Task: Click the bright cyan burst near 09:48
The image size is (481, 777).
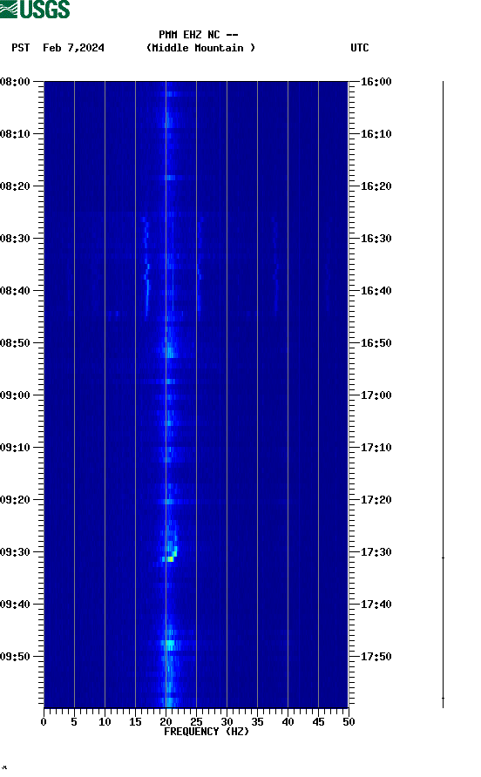Action: [x=170, y=645]
